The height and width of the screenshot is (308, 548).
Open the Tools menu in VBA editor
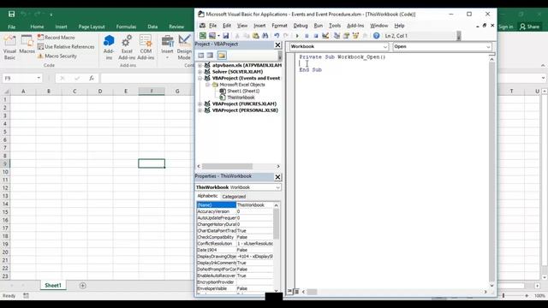[335, 26]
